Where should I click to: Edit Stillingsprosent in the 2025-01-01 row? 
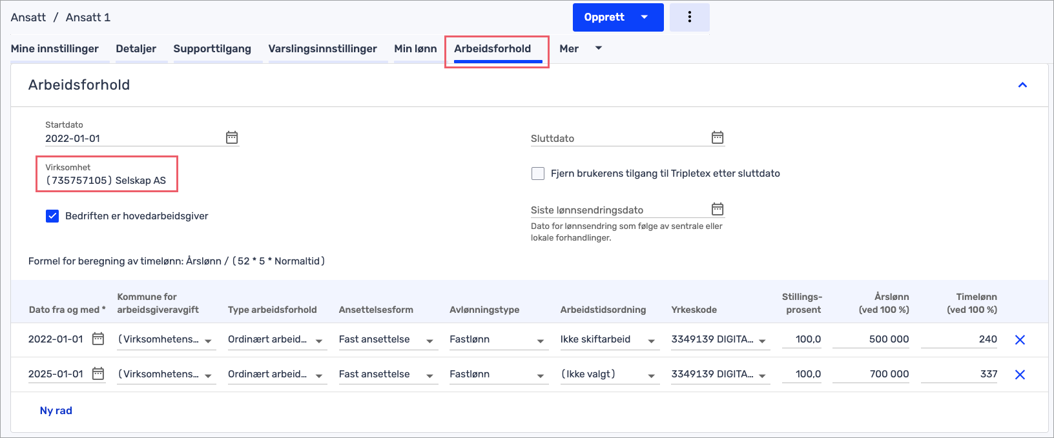point(801,374)
